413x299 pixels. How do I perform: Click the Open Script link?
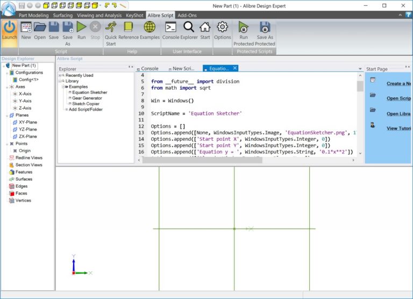pyautogui.click(x=398, y=98)
